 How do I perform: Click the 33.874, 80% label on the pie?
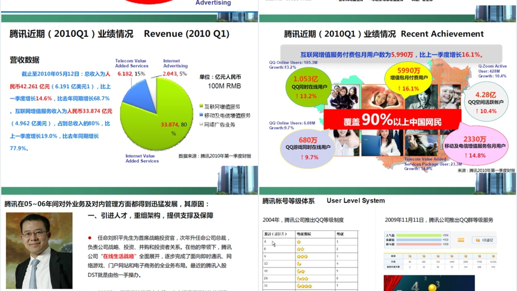[174, 129]
